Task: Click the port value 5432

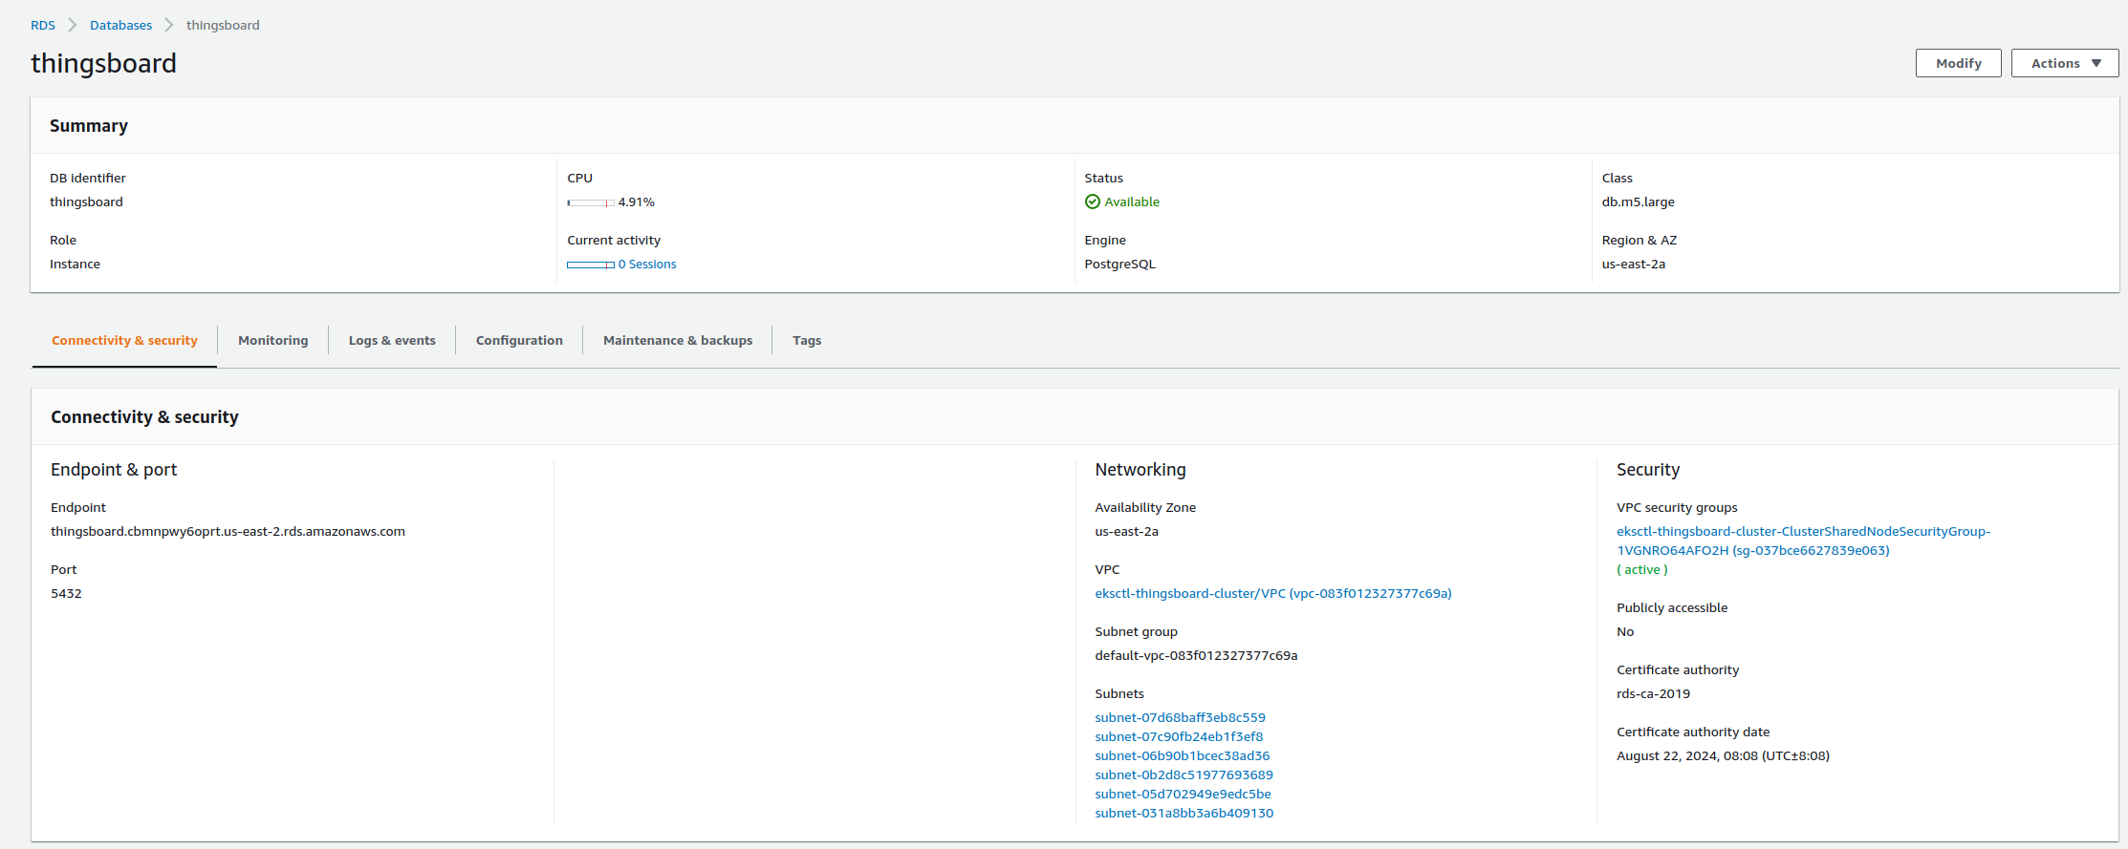Action: [66, 593]
